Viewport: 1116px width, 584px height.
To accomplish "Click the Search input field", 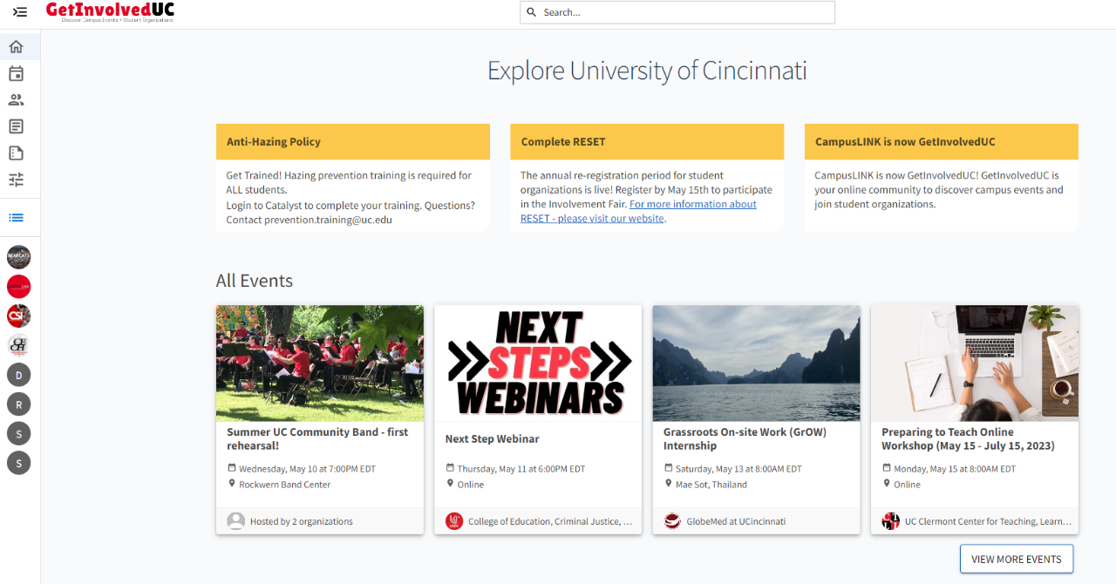I will pos(677,12).
